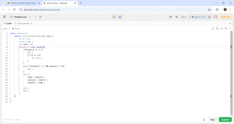
Task: Select the Move Zeroes - LeetCode browser tab
Action: point(57,3)
